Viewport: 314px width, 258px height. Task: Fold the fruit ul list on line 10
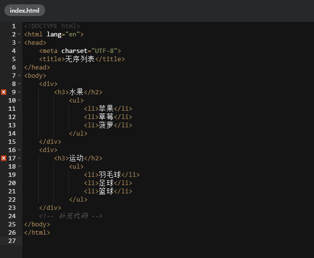coord(19,100)
